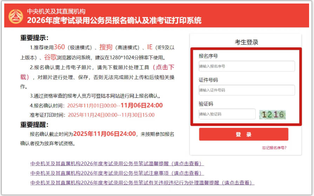Screen dimensions: 314x196
Task: Open the 笔试注意事项 link
Action: (x=117, y=173)
